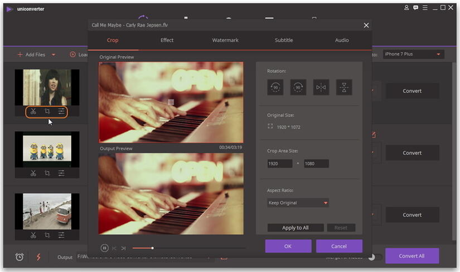Open the effects sliders icon under the Carly Rae Jepsen thumbnail
This screenshot has width=460, height=272.
(x=61, y=111)
